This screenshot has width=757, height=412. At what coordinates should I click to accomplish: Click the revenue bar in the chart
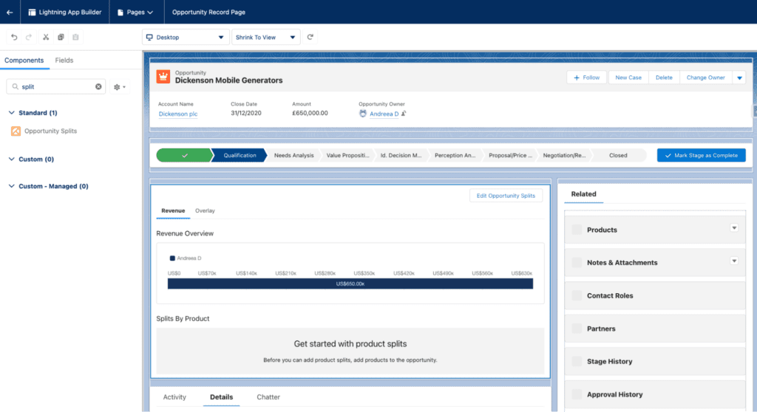350,284
